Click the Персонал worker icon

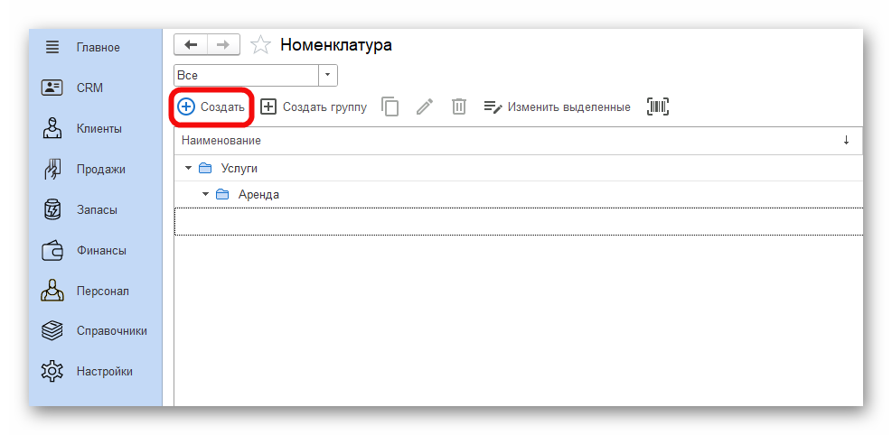52,291
